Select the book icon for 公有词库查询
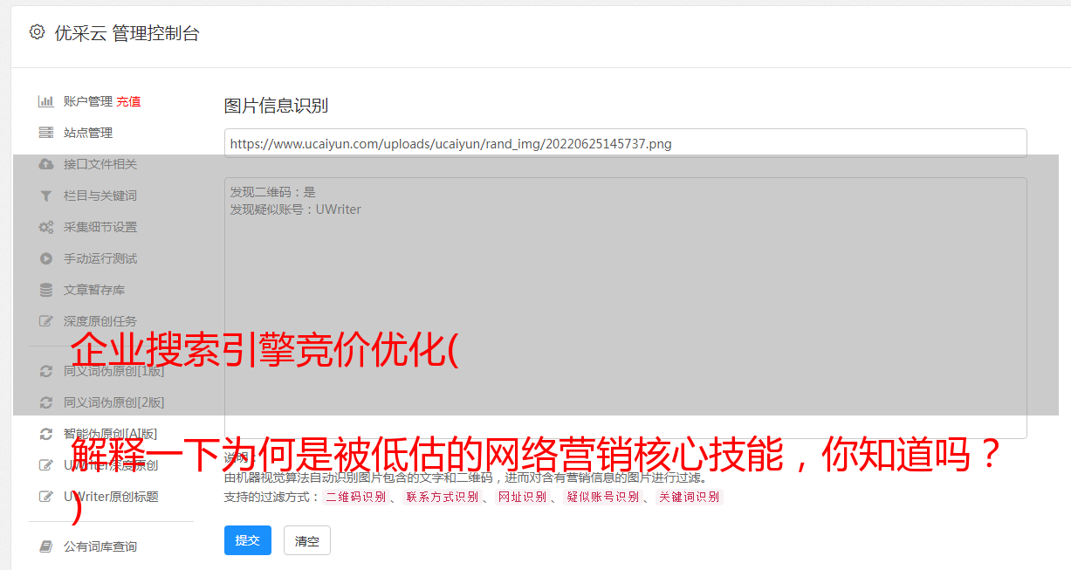 coord(46,546)
